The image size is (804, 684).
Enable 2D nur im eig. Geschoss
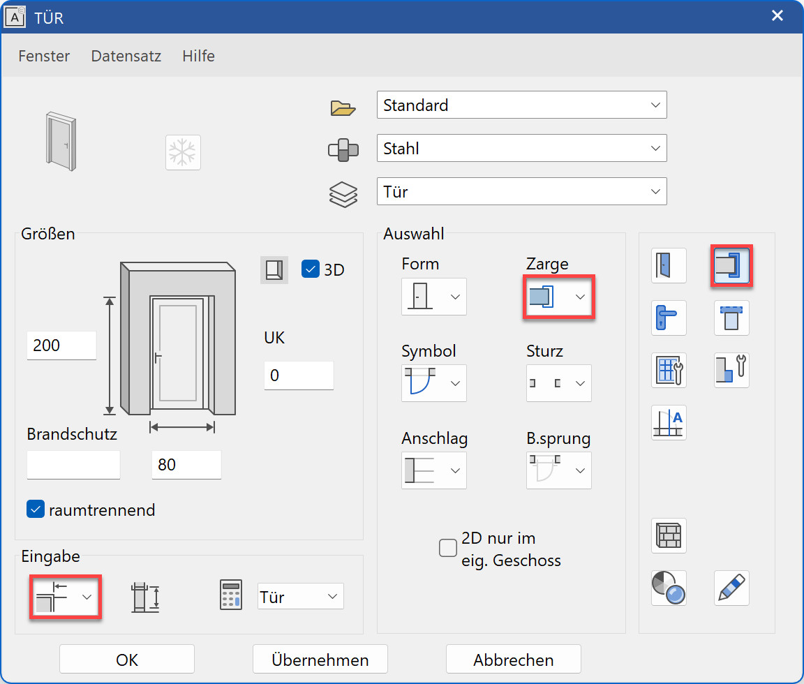(x=447, y=548)
